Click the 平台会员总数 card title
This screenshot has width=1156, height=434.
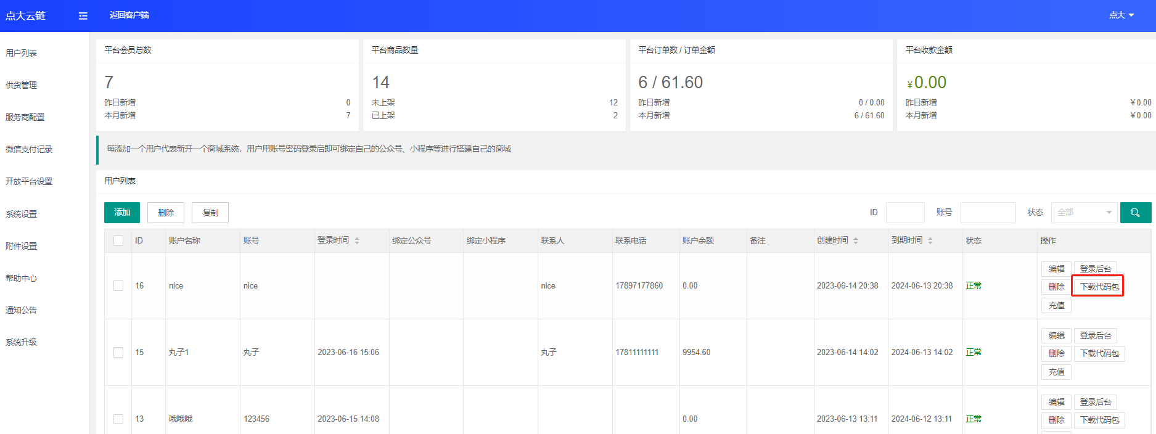point(128,50)
